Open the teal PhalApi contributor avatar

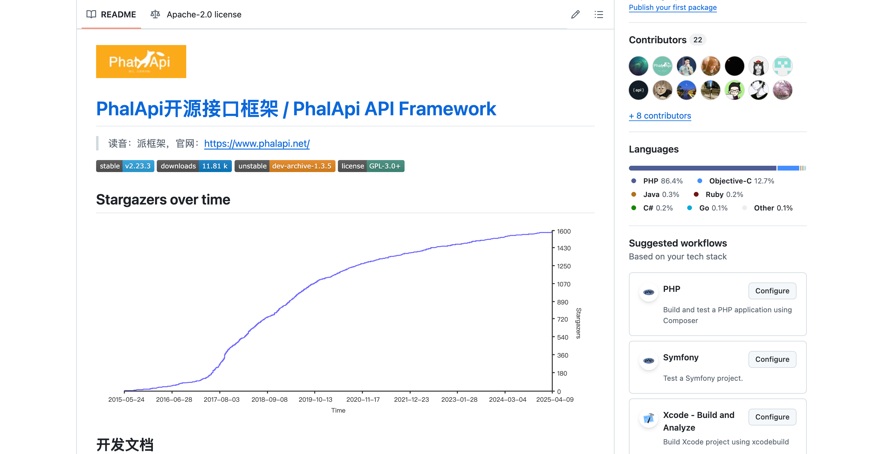tap(662, 66)
